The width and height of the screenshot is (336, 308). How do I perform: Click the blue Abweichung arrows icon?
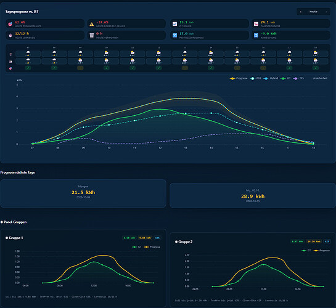pos(256,35)
